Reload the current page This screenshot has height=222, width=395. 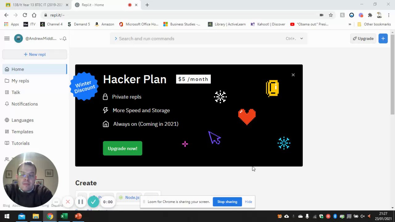(25, 15)
